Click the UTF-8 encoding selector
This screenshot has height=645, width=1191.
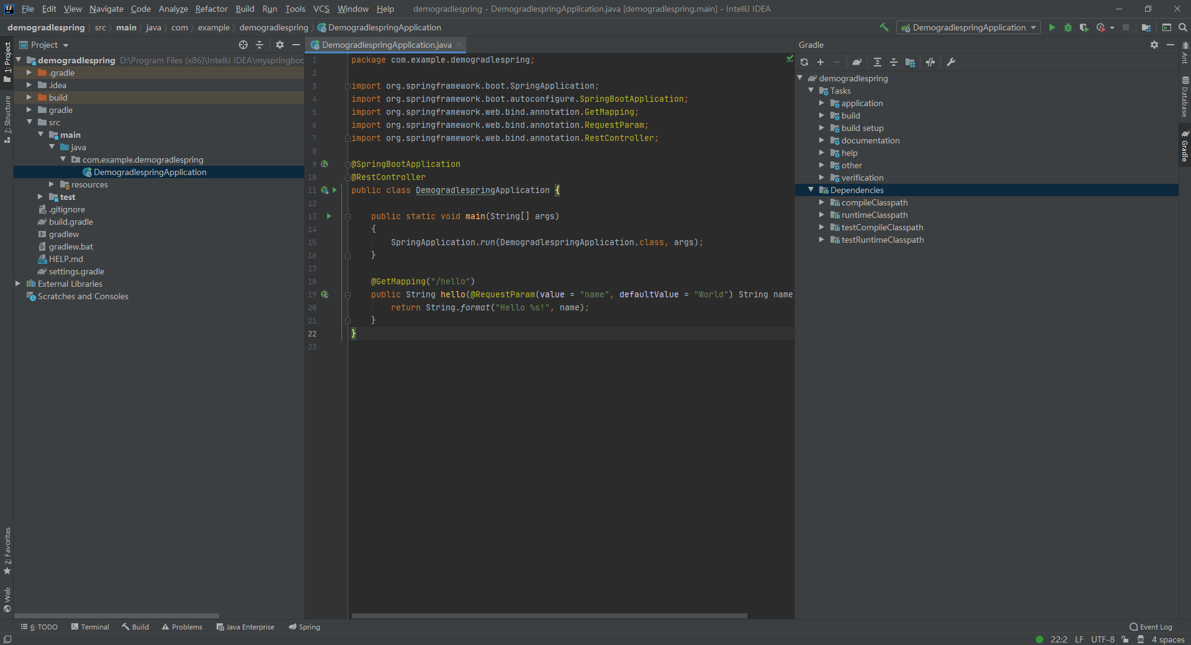[1102, 639]
